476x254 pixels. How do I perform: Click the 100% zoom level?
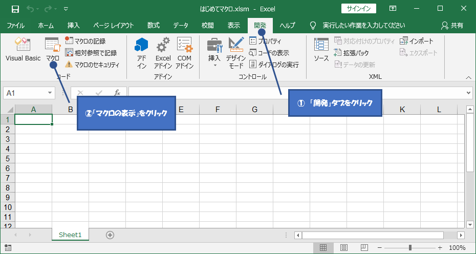(x=457, y=248)
